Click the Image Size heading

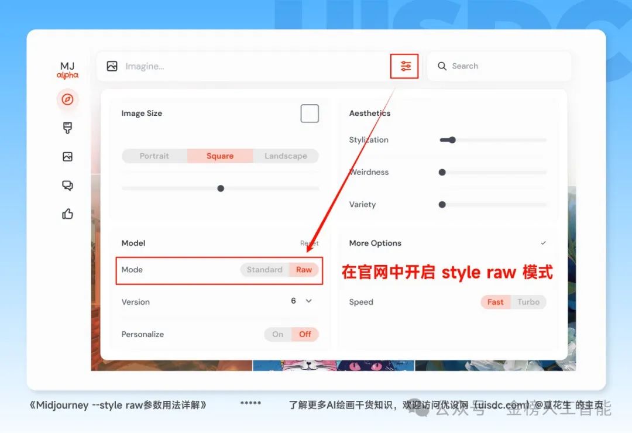pos(142,114)
